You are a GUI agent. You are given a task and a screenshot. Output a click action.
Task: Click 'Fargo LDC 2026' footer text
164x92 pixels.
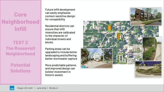click(25, 88)
